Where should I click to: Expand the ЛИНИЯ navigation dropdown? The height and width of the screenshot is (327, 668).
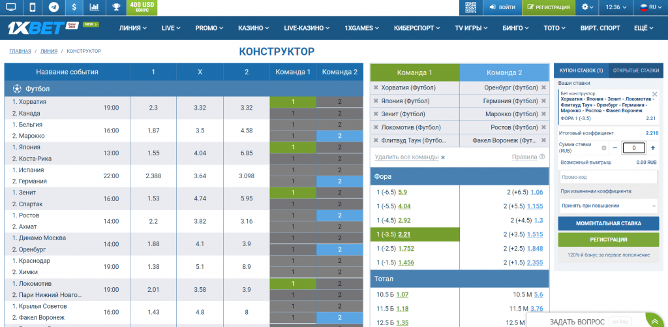click(133, 28)
